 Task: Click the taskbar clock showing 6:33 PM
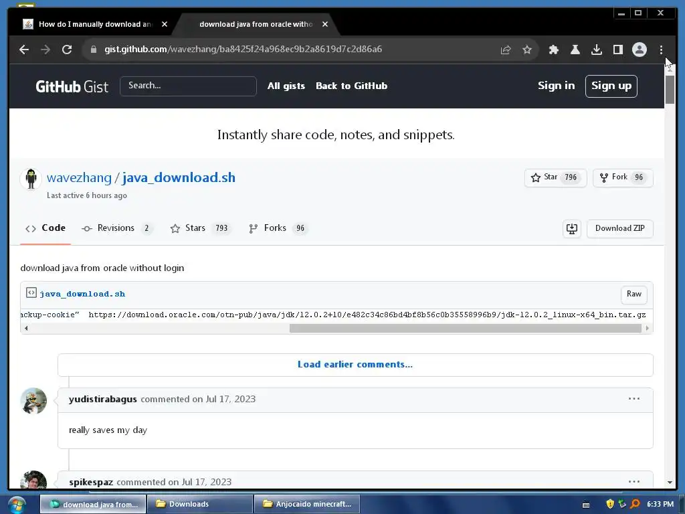[660, 504]
